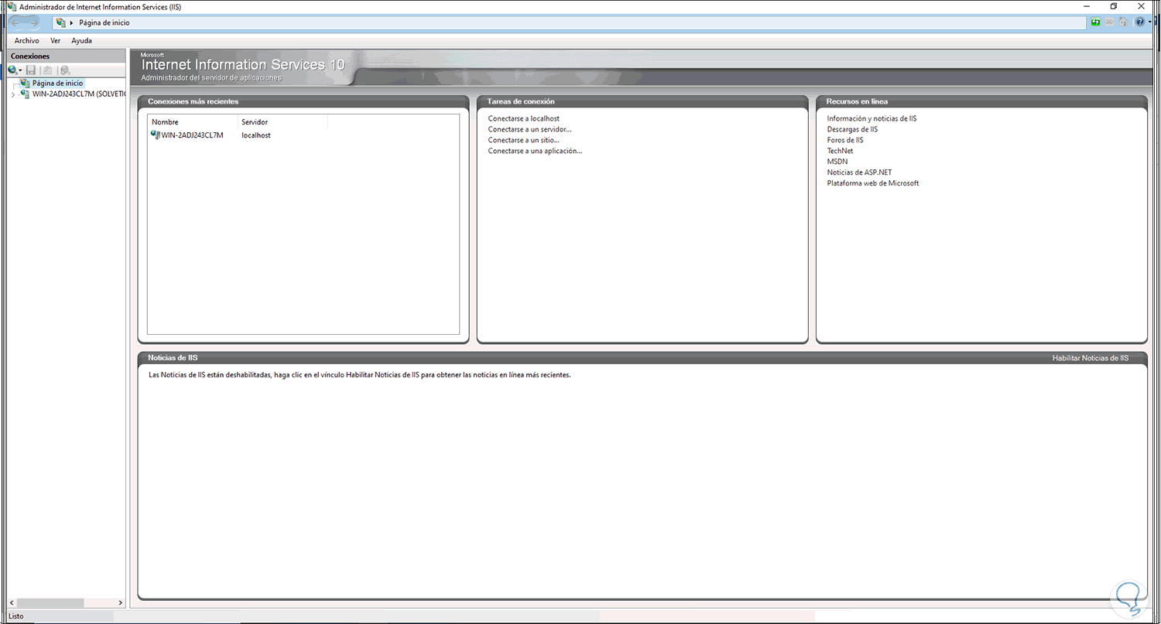Click the Tareas de conexión panel title

pyautogui.click(x=521, y=101)
